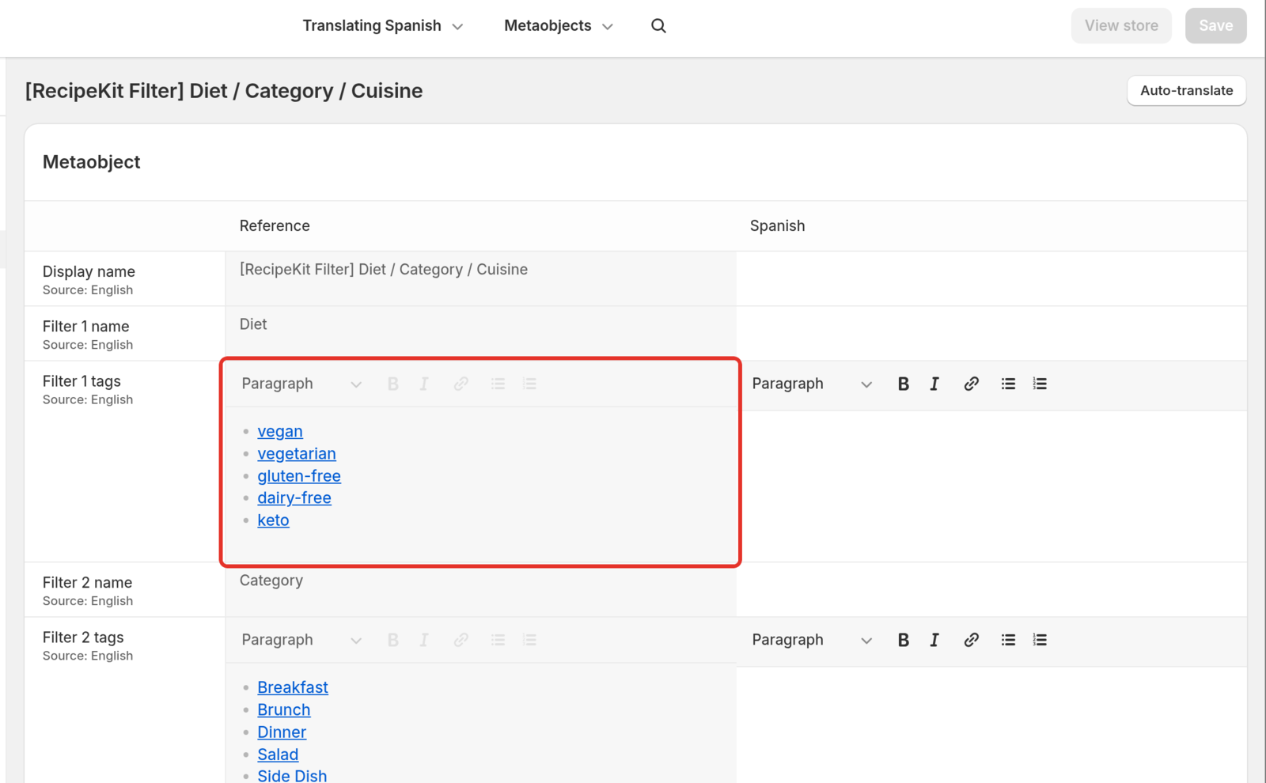Apply bulleted list in Filter 1 tags Spanish editor
The height and width of the screenshot is (783, 1266).
pos(1008,384)
